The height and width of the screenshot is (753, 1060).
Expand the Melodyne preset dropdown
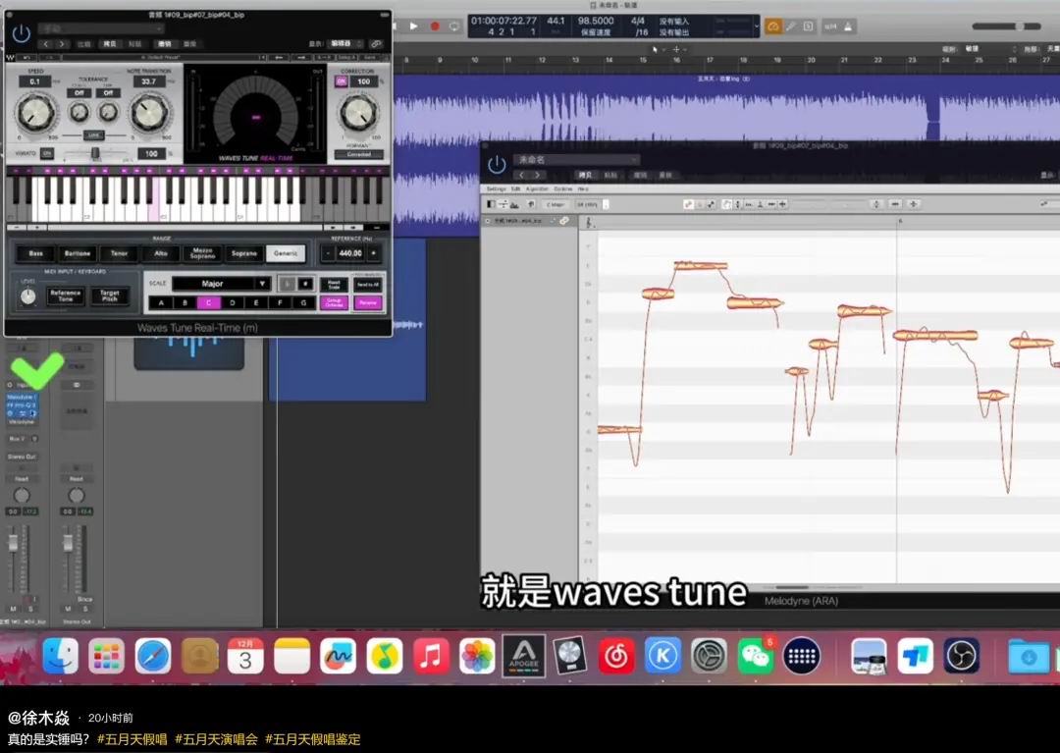(577, 159)
